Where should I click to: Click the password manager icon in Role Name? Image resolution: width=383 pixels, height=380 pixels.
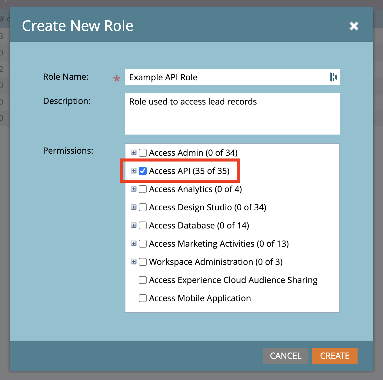click(333, 77)
